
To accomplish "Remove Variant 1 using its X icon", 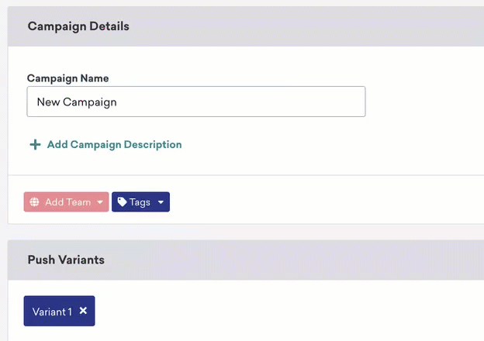I will pyautogui.click(x=83, y=311).
